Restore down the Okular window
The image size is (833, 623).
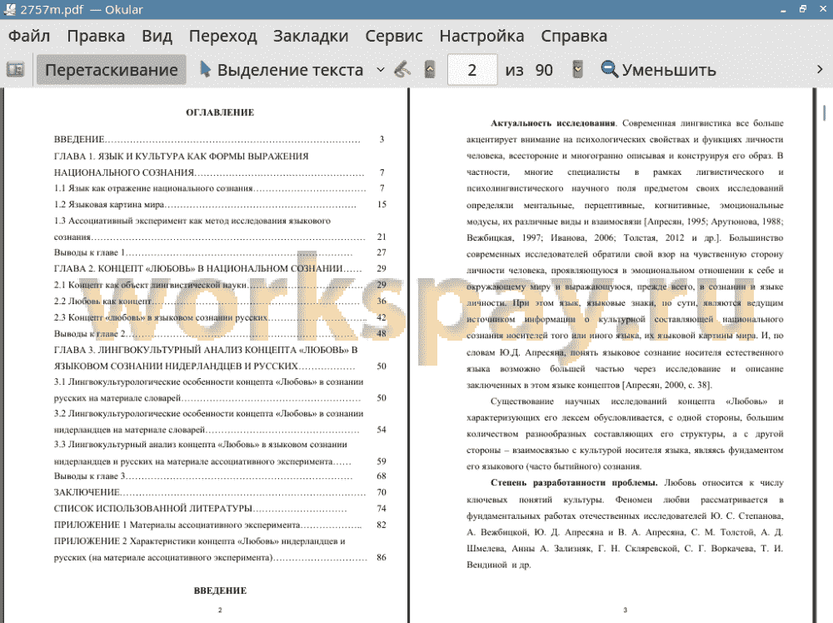(803, 9)
